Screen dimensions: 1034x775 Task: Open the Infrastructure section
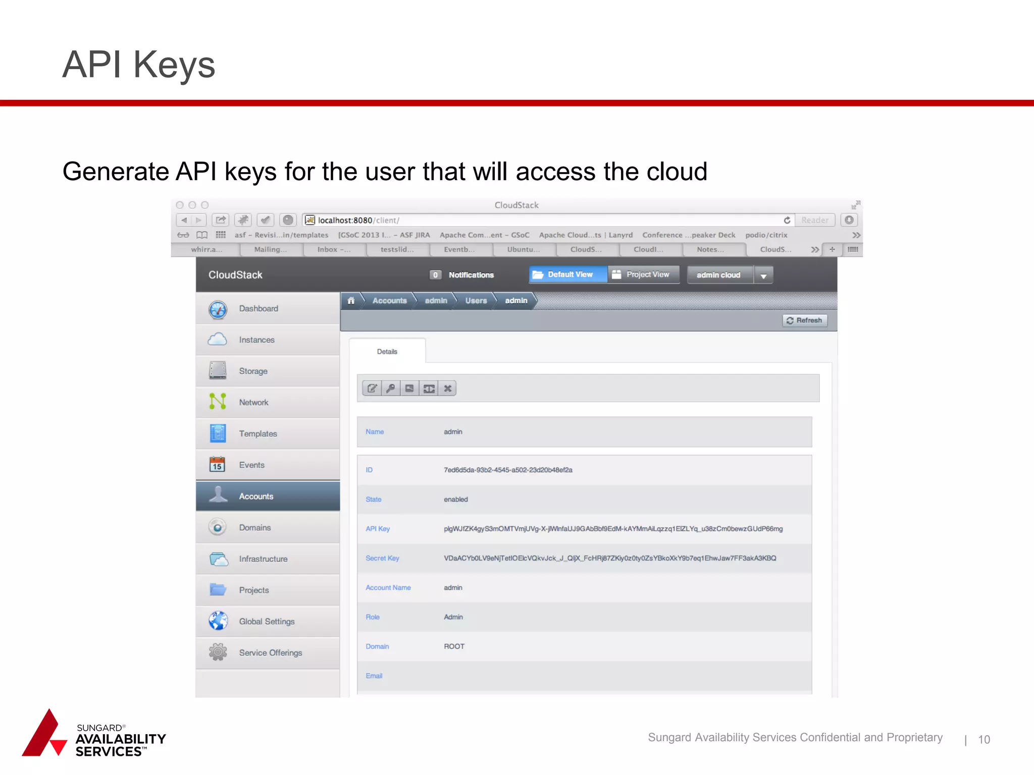click(268, 559)
